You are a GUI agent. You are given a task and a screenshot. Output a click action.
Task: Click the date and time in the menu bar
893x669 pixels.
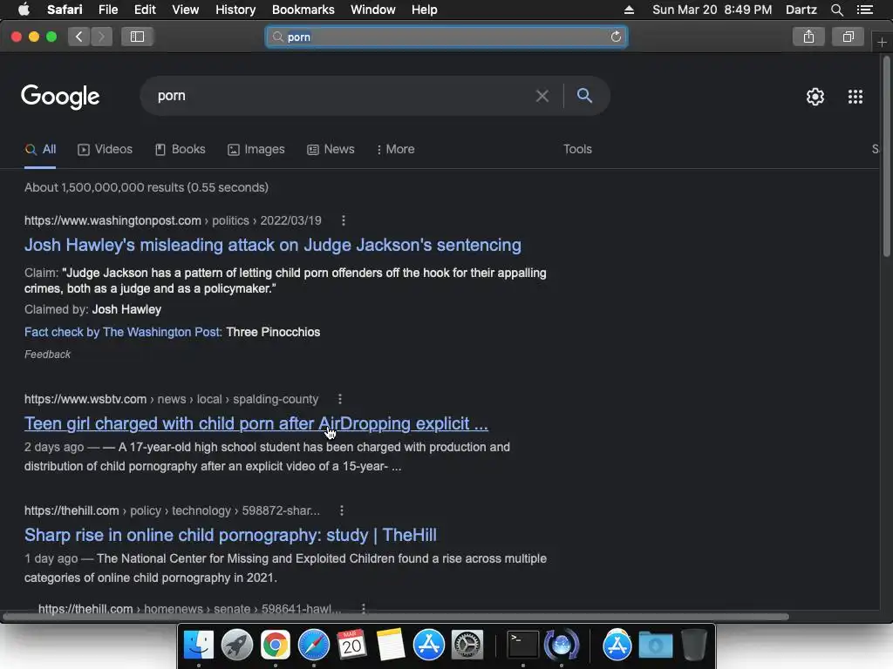(712, 10)
